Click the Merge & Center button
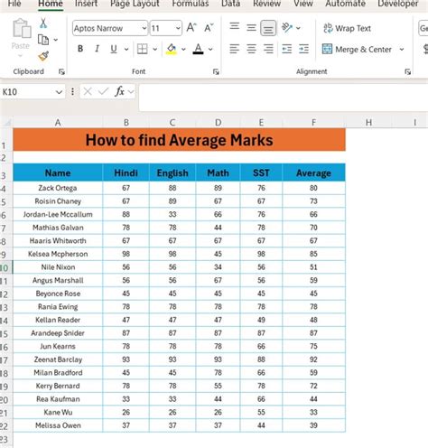 pyautogui.click(x=357, y=49)
